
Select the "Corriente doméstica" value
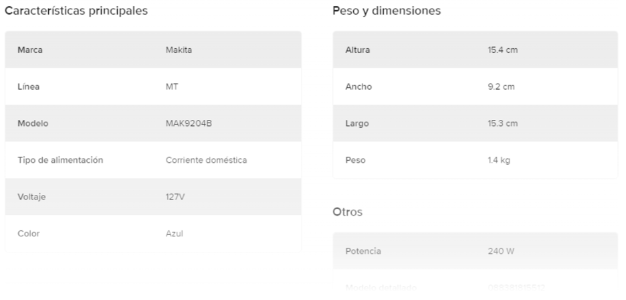[x=206, y=161]
